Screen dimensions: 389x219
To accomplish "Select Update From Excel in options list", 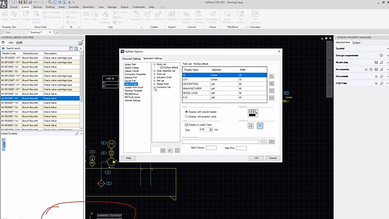I will [x=134, y=88].
